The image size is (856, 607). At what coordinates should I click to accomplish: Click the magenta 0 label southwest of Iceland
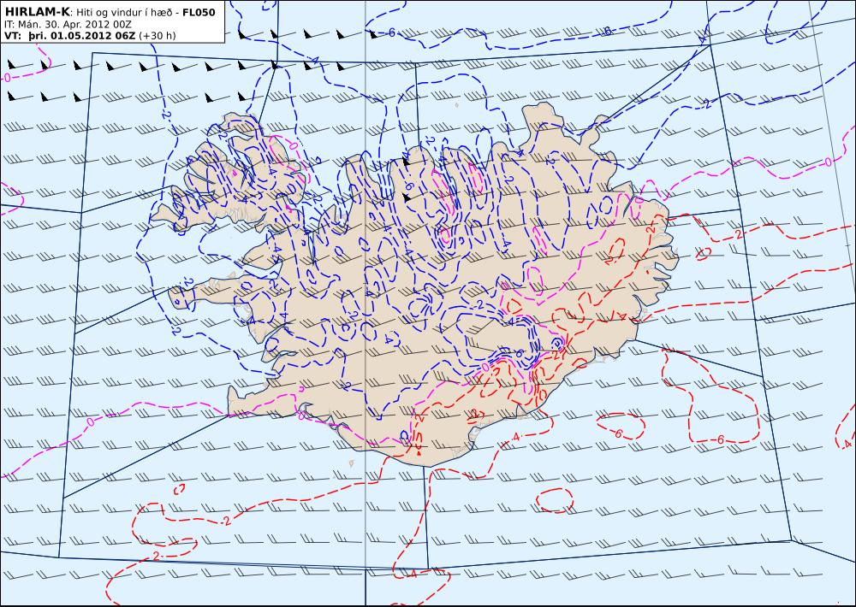91,421
